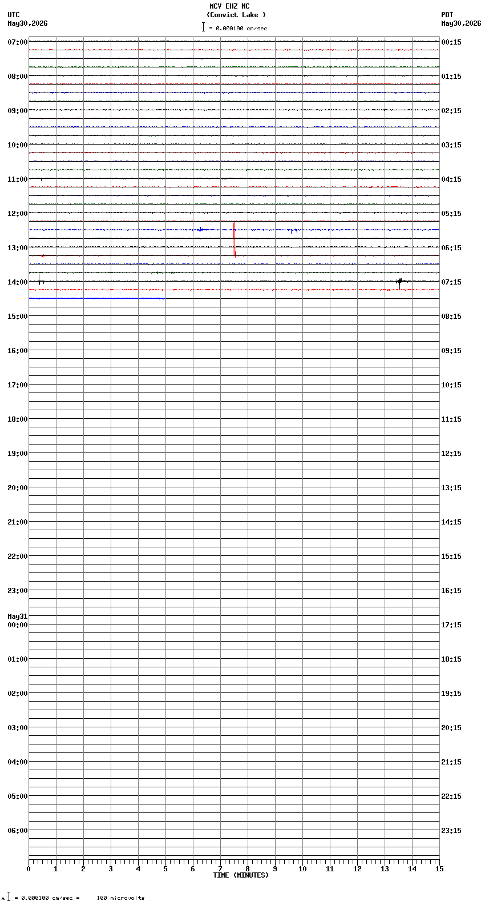Click the '15:00' UTC row label
This screenshot has height=905, width=485.
pyautogui.click(x=18, y=317)
